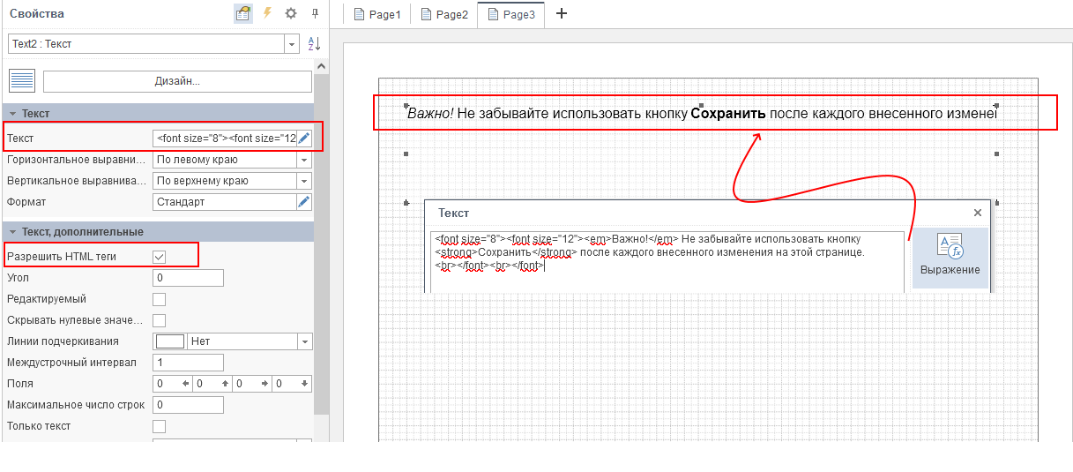Uncheck the Разрешить HTML теги checkbox
1073x472 pixels.
tap(160, 257)
